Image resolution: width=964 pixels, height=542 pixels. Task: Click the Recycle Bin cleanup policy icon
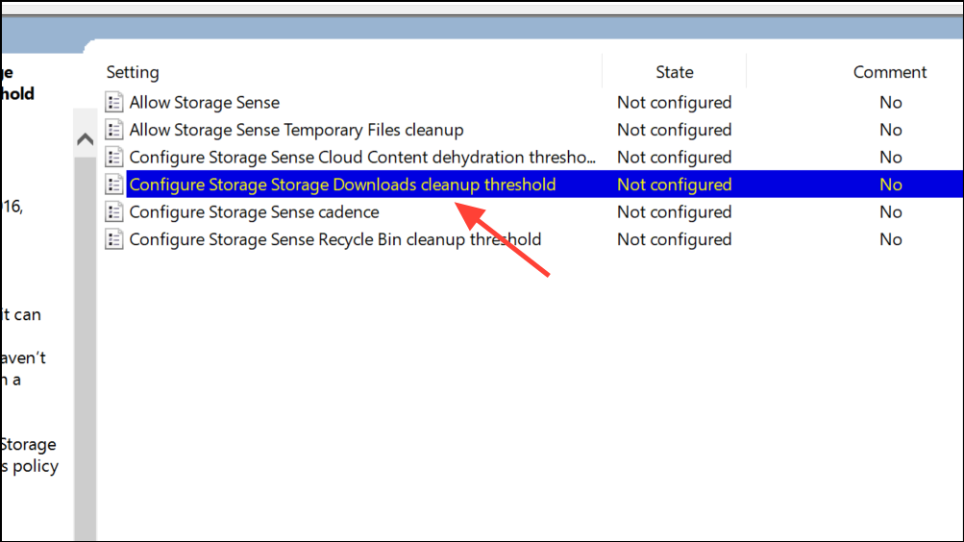point(113,239)
